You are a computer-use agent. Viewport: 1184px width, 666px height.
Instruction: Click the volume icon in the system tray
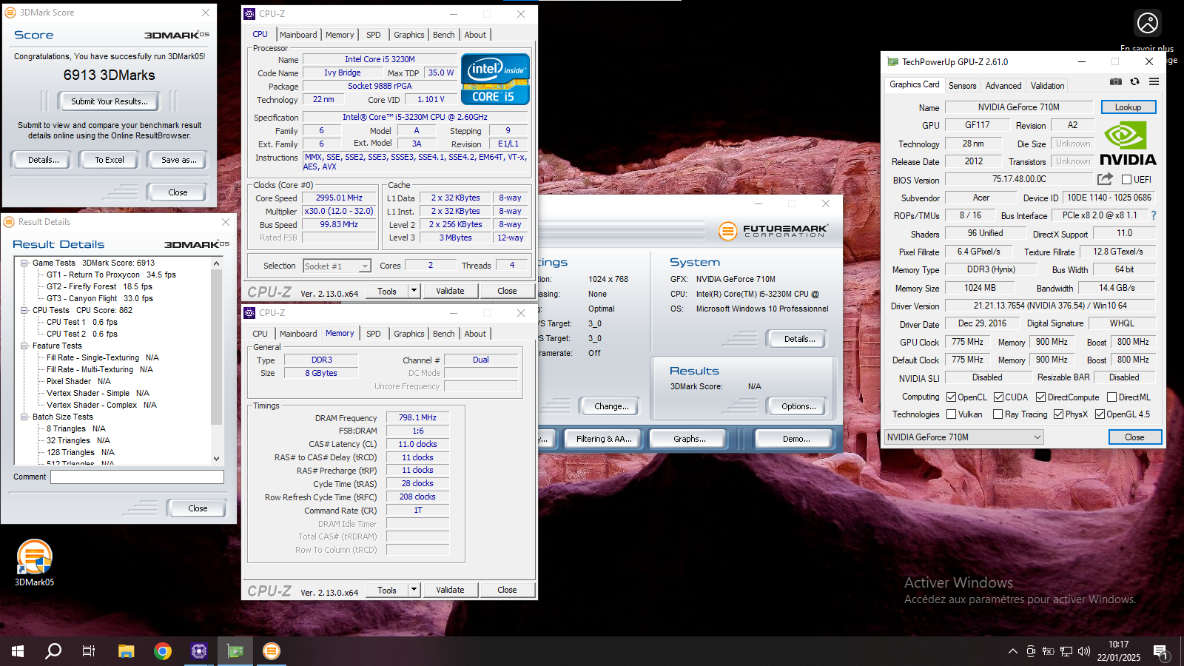(1084, 651)
